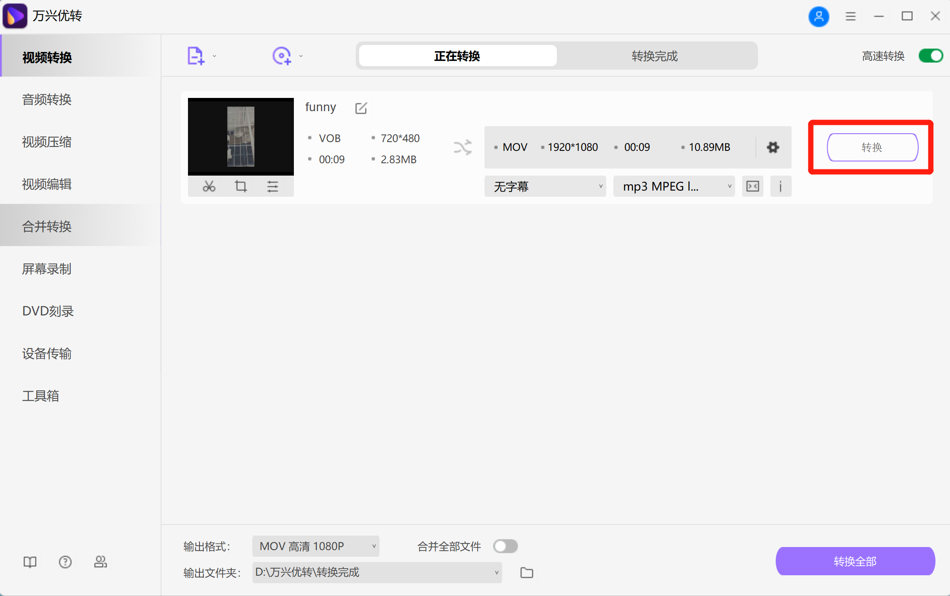Enable high-speed conversion toggle
This screenshot has height=596, width=950.
click(x=930, y=56)
